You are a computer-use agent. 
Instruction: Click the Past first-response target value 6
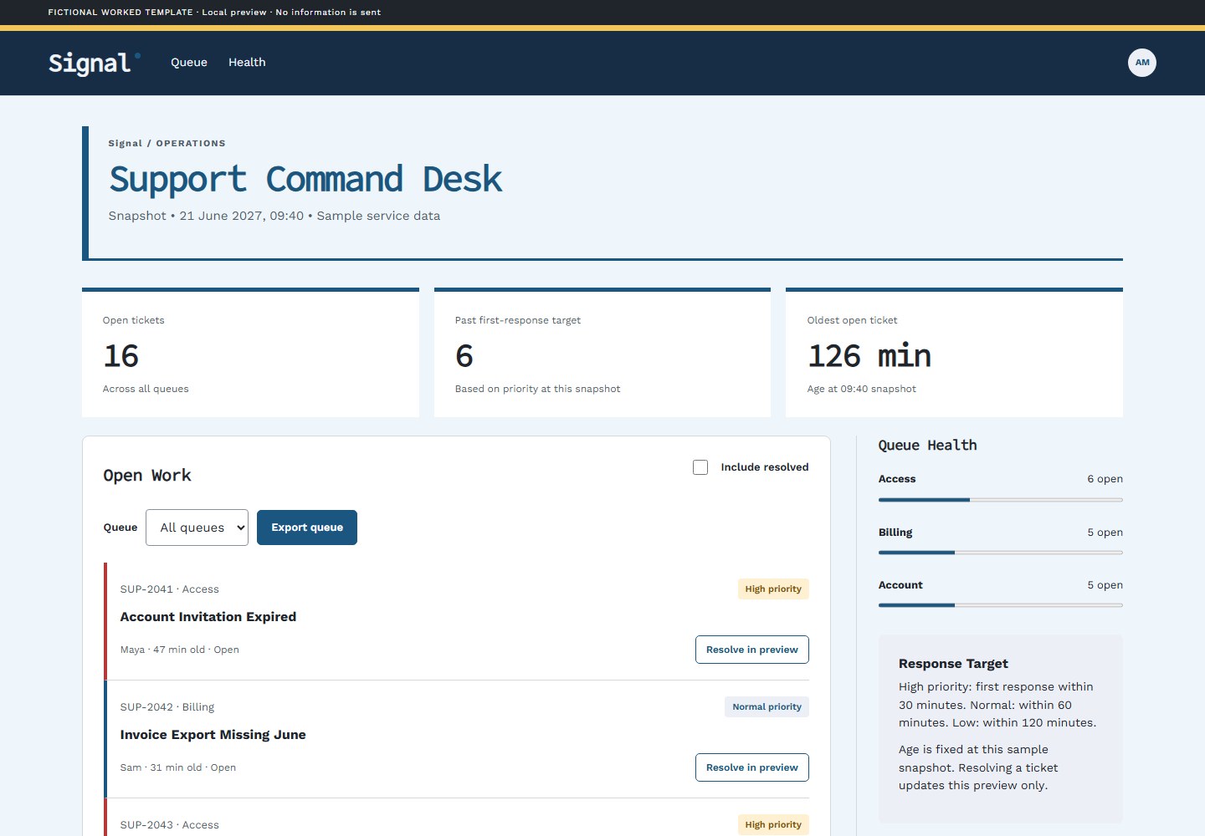pyautogui.click(x=464, y=356)
